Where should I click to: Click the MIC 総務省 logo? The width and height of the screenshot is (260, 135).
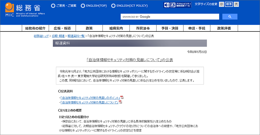(25, 10)
